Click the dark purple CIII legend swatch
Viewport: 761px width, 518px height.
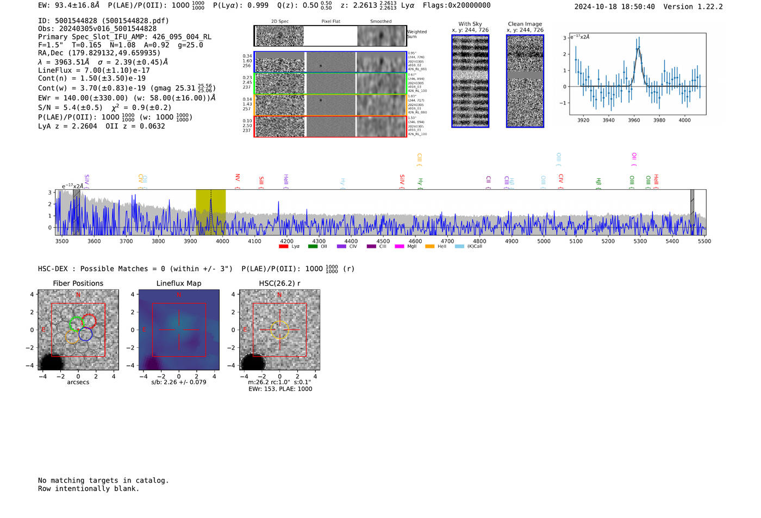(x=371, y=247)
